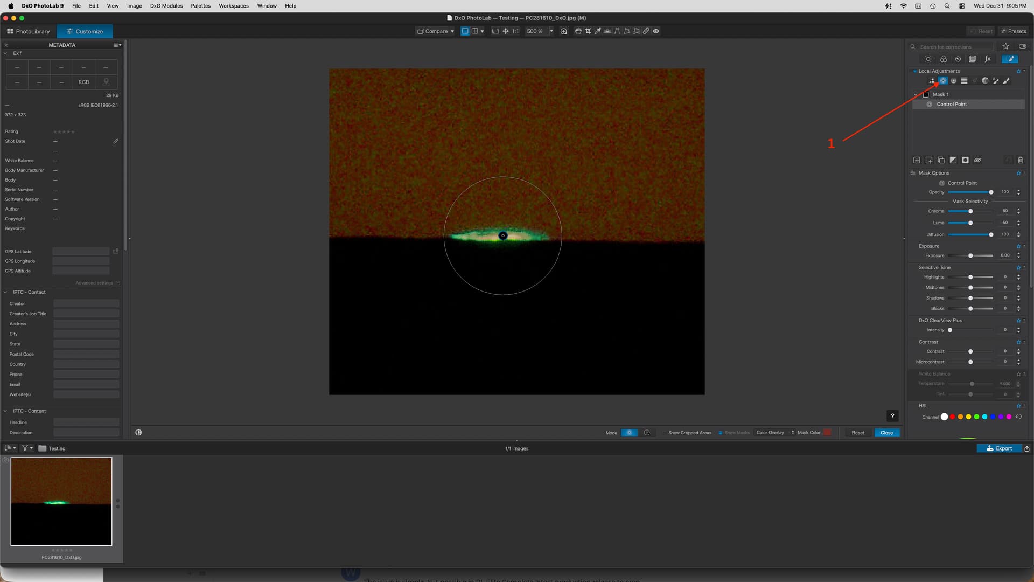Activate the Crop tool in top toolbar

[x=588, y=31]
